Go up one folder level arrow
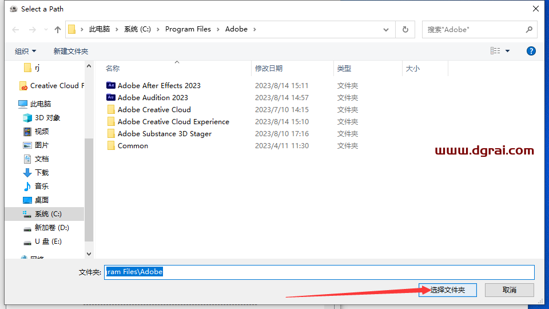This screenshot has height=309, width=549. point(57,29)
